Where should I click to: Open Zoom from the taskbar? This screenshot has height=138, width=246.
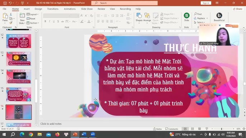point(93,134)
